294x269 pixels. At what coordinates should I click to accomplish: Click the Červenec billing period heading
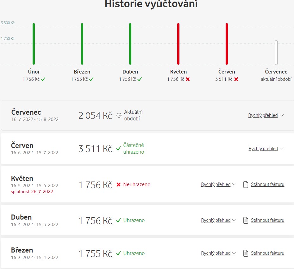pos(26,112)
